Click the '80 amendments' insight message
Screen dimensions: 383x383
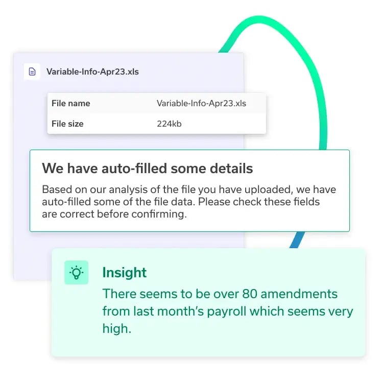(x=220, y=295)
